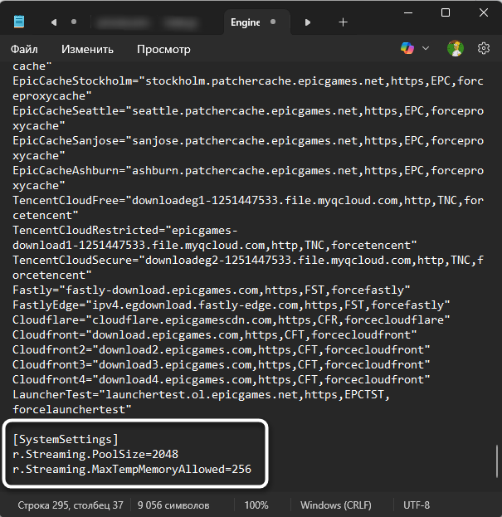Open the Изменить menu
The width and height of the screenshot is (502, 517).
pos(87,49)
